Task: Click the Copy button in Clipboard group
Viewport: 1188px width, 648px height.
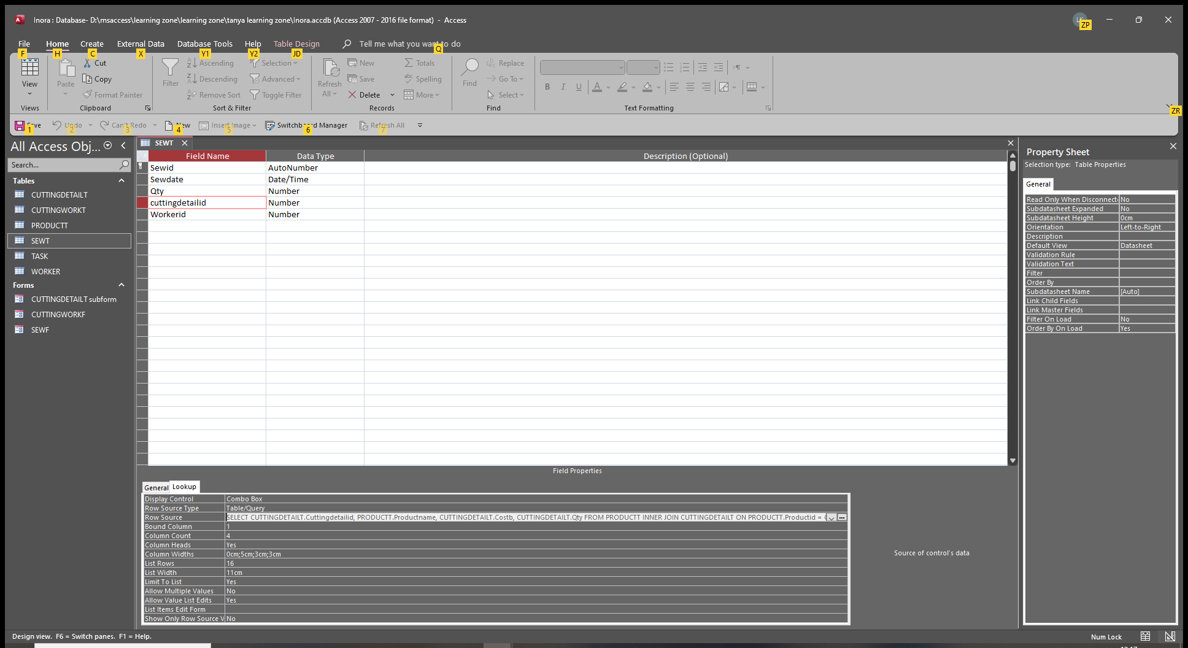Action: 97,79
